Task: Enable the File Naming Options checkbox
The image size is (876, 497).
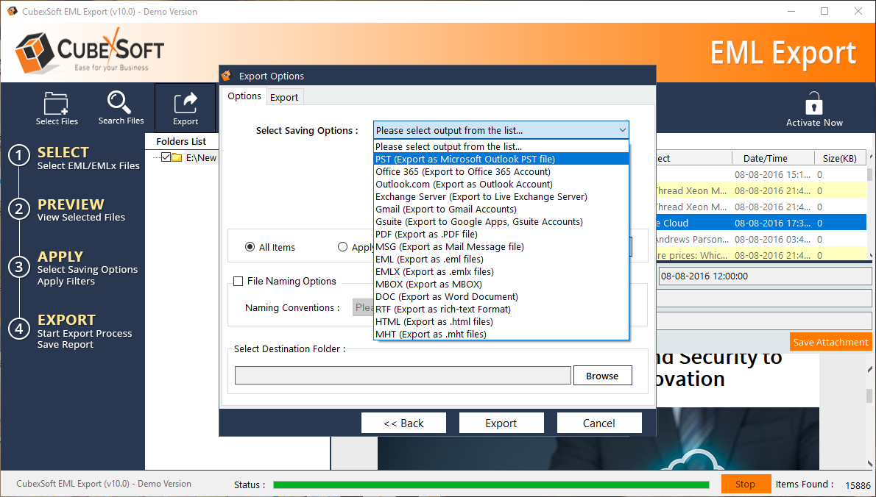Action: tap(239, 281)
